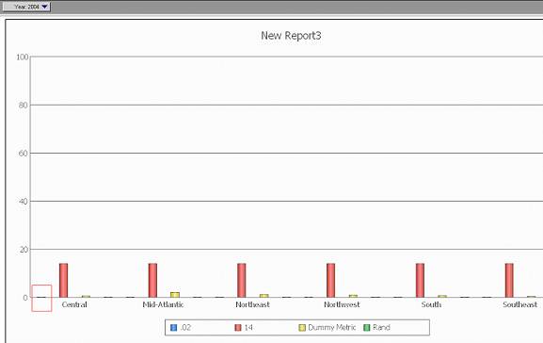Click the 'Dummy Metric' legend label
543x343 pixels.
332,327
